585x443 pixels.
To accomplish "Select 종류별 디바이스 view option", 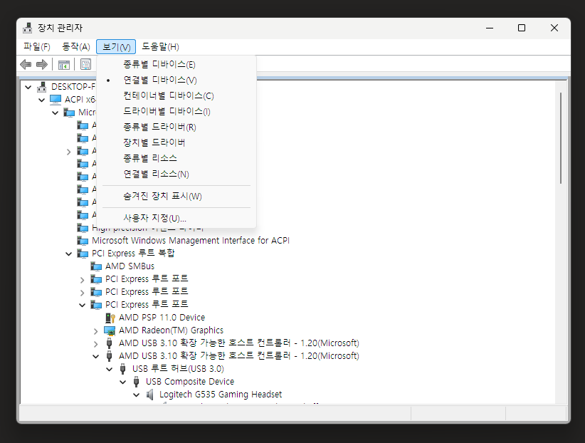I will pos(159,64).
